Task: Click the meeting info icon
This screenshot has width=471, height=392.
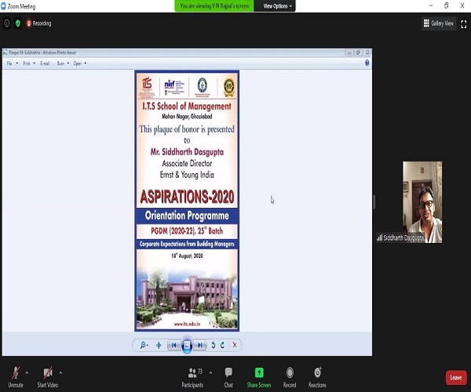Action: pos(6,24)
